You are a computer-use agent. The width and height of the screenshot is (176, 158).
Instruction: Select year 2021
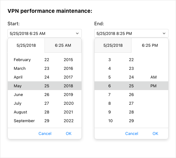[x=68, y=112]
